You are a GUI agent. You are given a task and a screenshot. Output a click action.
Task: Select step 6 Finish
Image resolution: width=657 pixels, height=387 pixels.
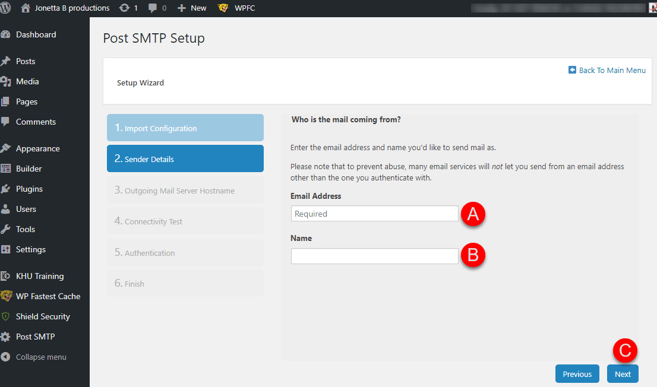tap(185, 284)
